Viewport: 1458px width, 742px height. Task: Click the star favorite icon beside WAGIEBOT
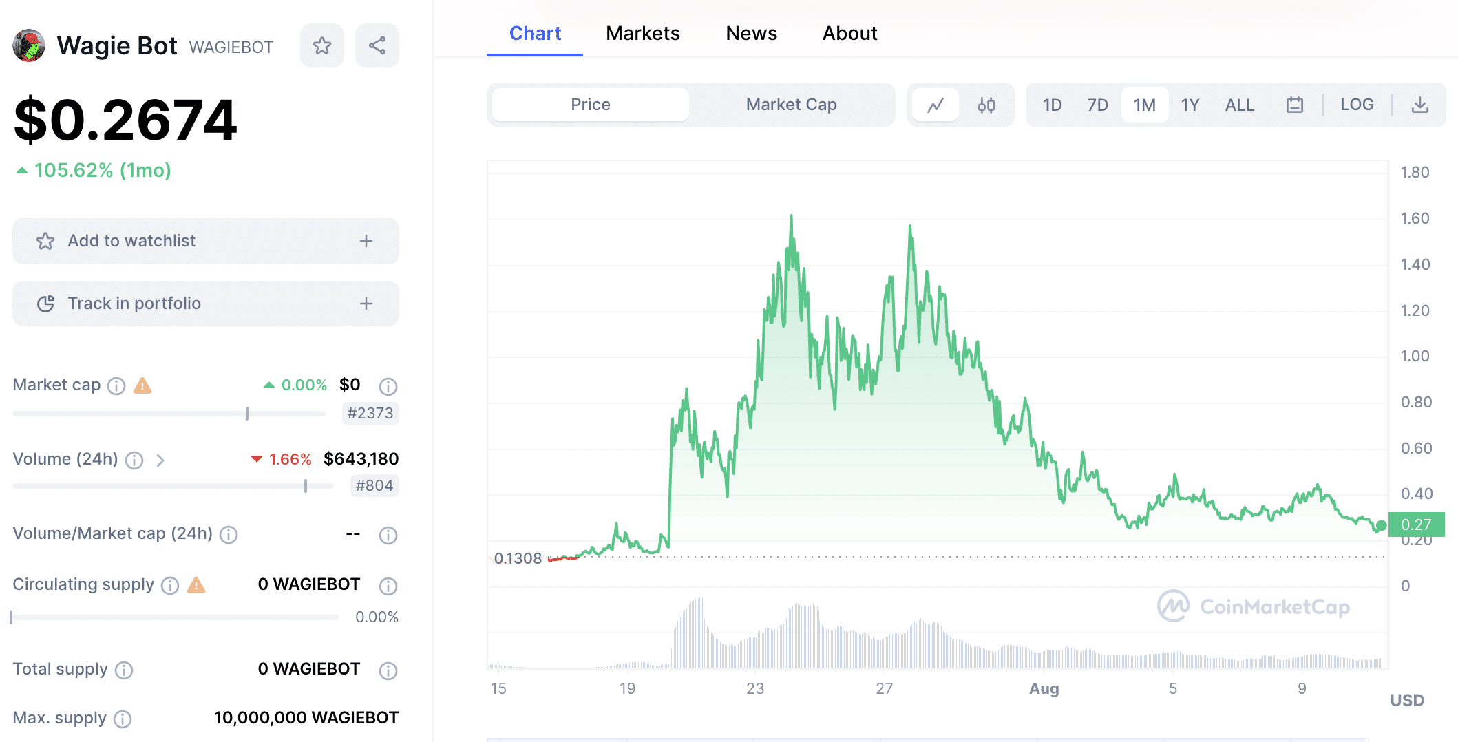pyautogui.click(x=321, y=46)
